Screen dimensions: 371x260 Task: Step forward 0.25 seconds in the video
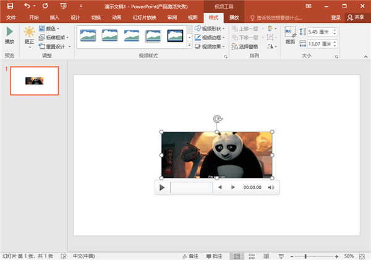pos(233,188)
